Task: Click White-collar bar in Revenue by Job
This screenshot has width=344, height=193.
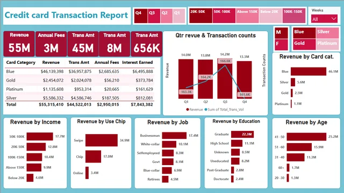Action: pyautogui.click(x=169, y=144)
